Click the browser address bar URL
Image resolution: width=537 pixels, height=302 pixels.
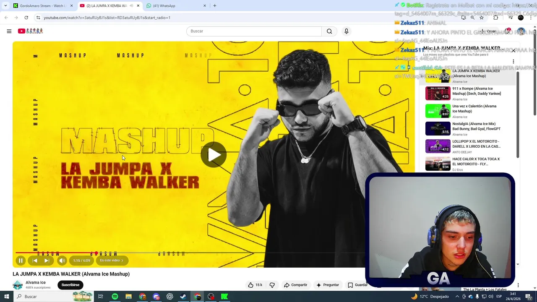[107, 18]
